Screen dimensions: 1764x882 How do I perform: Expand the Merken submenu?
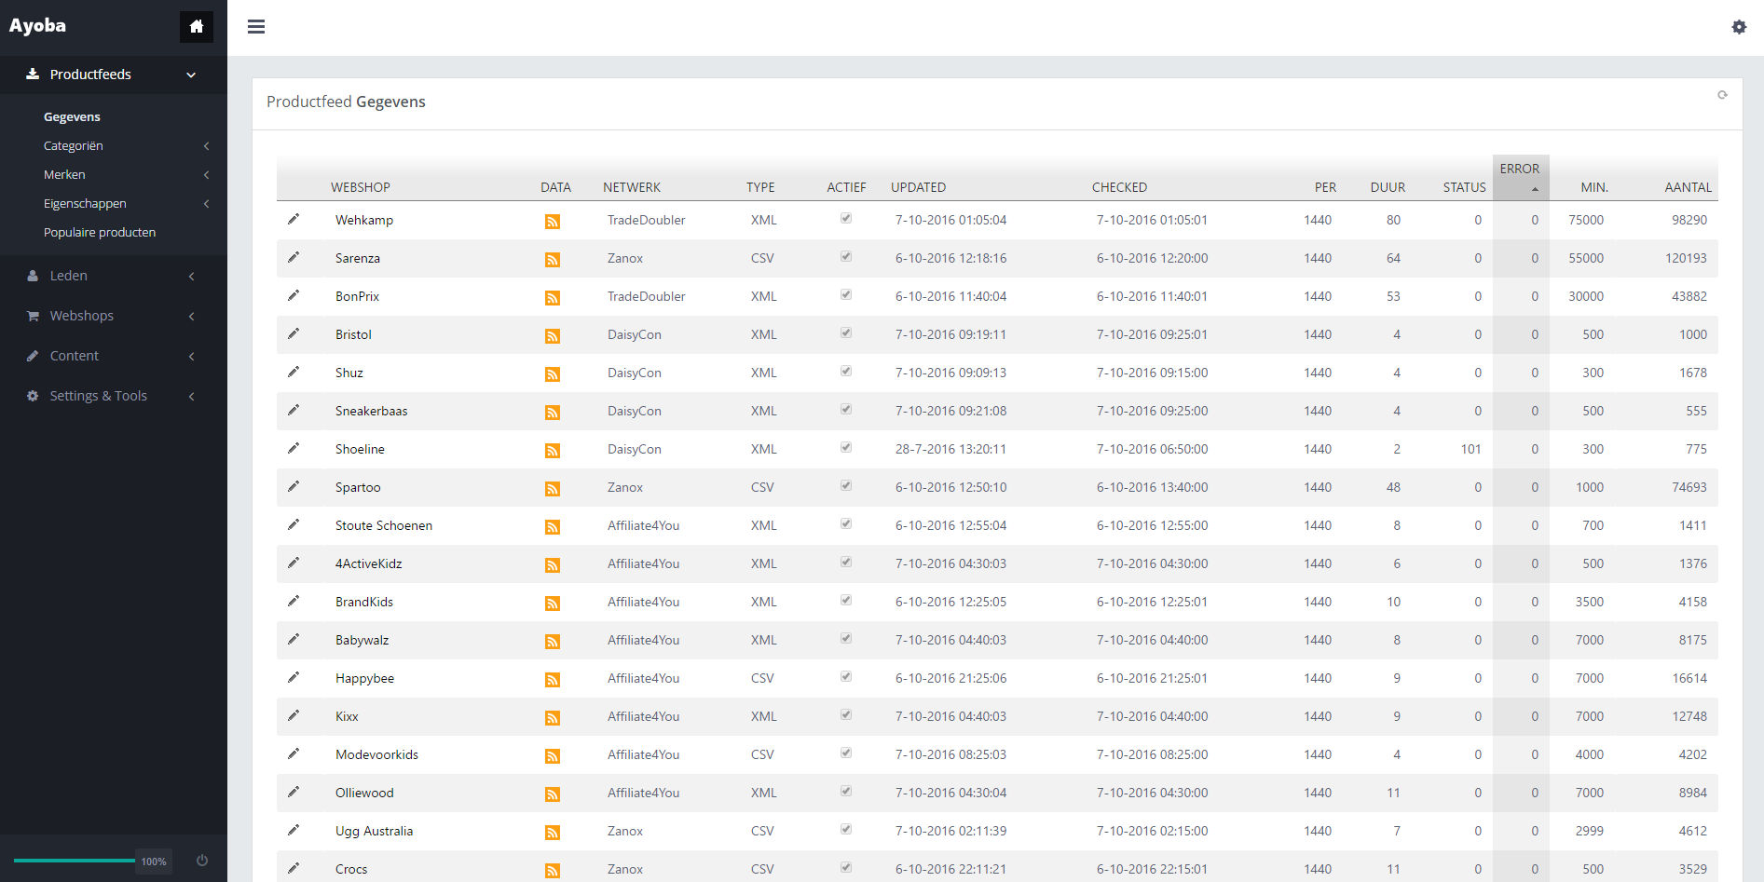[x=114, y=174]
